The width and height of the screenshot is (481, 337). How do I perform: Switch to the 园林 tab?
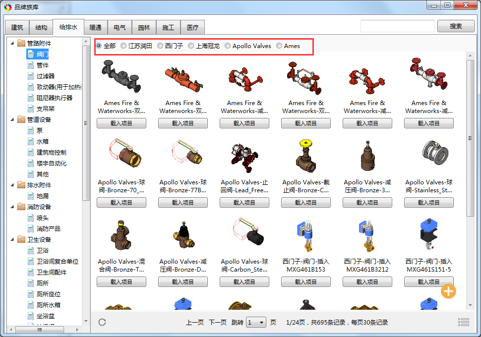coord(144,27)
